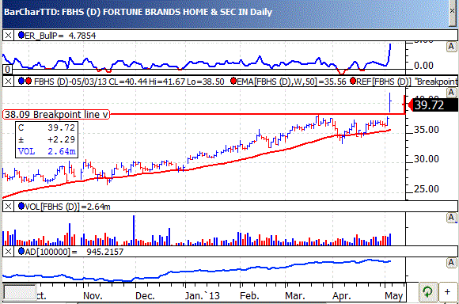Select the 38.09 Breakpoint line label

56,115
